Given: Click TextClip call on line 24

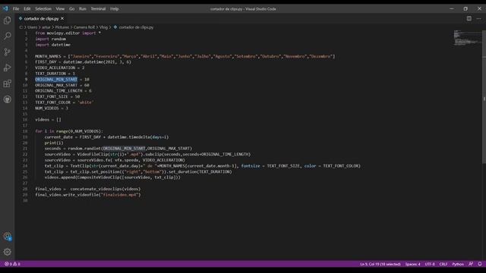Looking at the screenshot, I should pos(80,166).
